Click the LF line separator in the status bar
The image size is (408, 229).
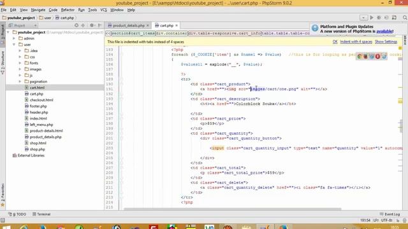[x=375, y=220]
